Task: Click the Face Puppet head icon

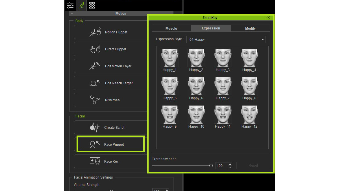Action: point(95,144)
